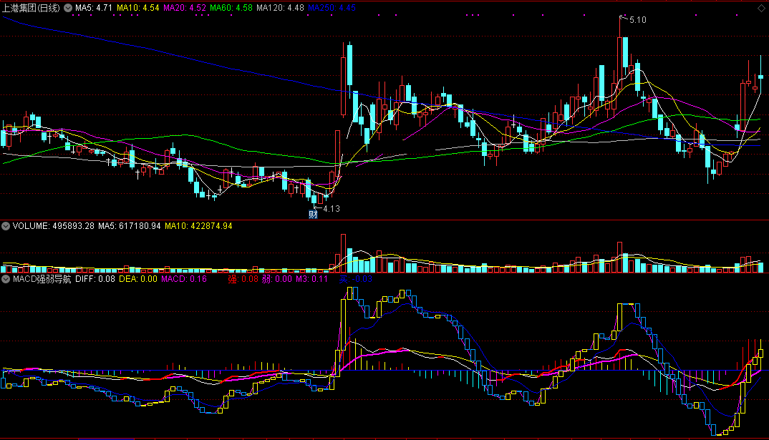Click the MA250: 4.45 label
This screenshot has width=769, height=440.
(x=332, y=8)
